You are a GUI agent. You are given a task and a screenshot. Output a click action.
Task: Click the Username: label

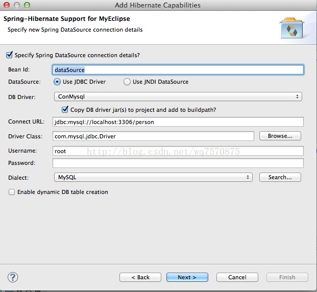(22, 151)
